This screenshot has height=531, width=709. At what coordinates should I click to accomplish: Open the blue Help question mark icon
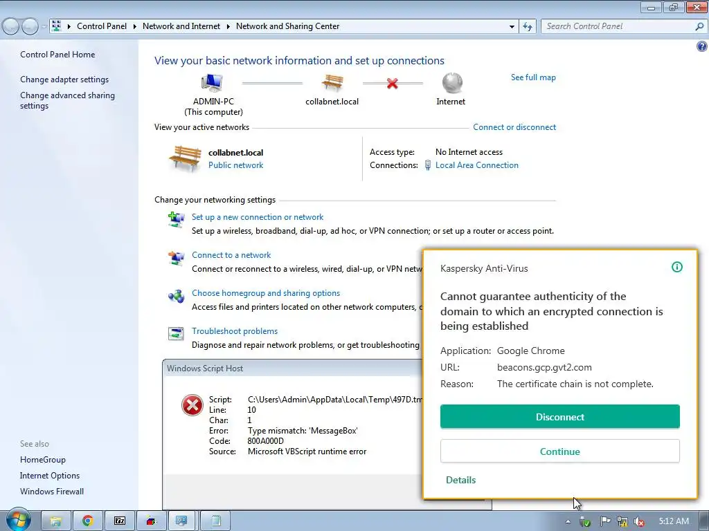click(702, 46)
